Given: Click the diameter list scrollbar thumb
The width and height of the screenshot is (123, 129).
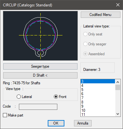Looking at the screenshot, I should click(x=118, y=87).
